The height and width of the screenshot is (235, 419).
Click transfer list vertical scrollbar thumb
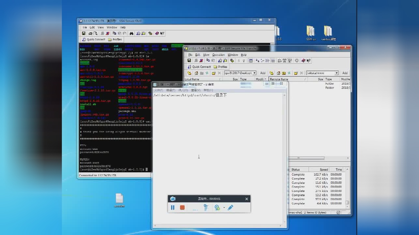(347, 202)
